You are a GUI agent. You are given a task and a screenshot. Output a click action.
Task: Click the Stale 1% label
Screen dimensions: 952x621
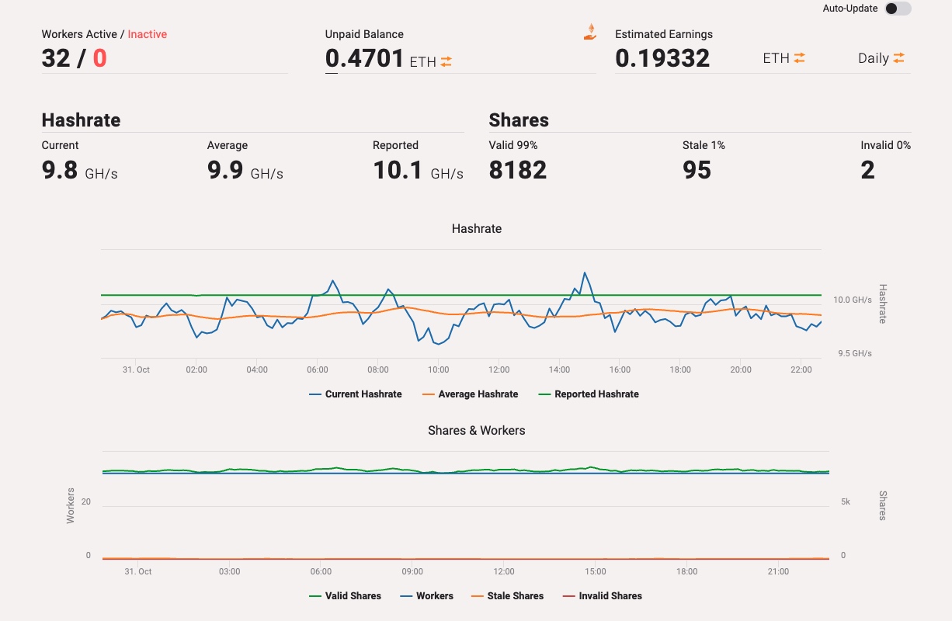click(704, 145)
